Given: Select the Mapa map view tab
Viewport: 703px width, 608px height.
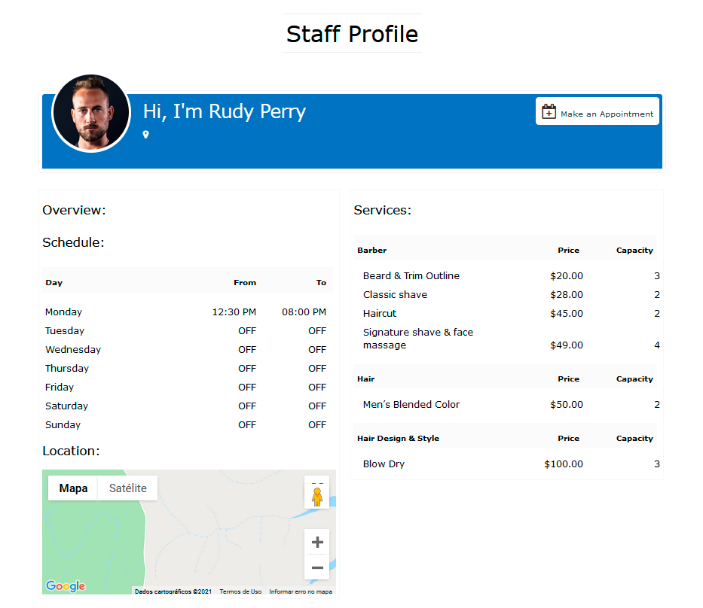Looking at the screenshot, I should 73,488.
